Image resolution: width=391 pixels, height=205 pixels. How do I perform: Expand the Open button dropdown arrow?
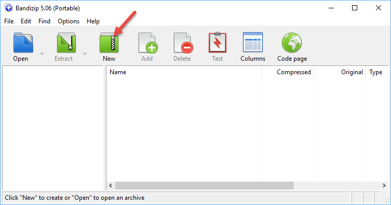click(42, 54)
